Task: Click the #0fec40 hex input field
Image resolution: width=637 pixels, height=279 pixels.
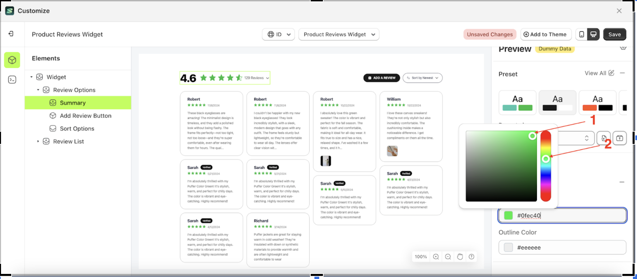Action: (x=562, y=216)
